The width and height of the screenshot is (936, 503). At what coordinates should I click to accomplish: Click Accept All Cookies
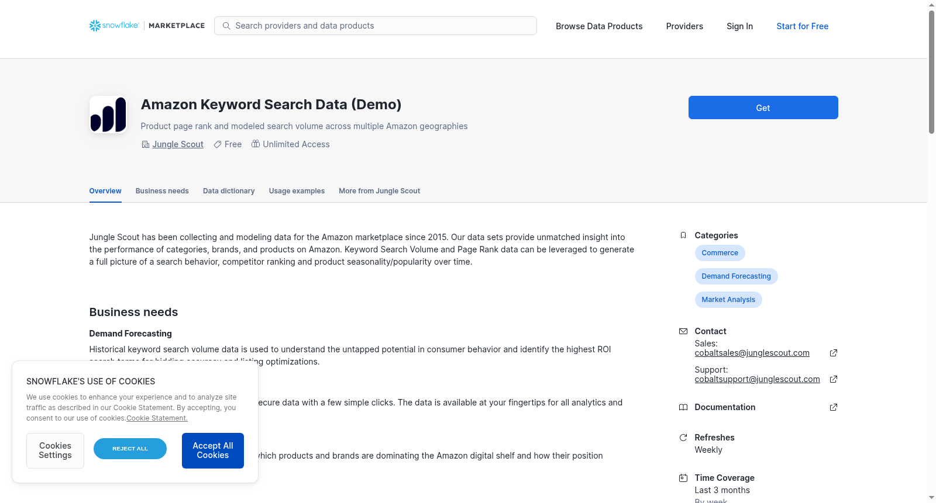[x=213, y=450]
